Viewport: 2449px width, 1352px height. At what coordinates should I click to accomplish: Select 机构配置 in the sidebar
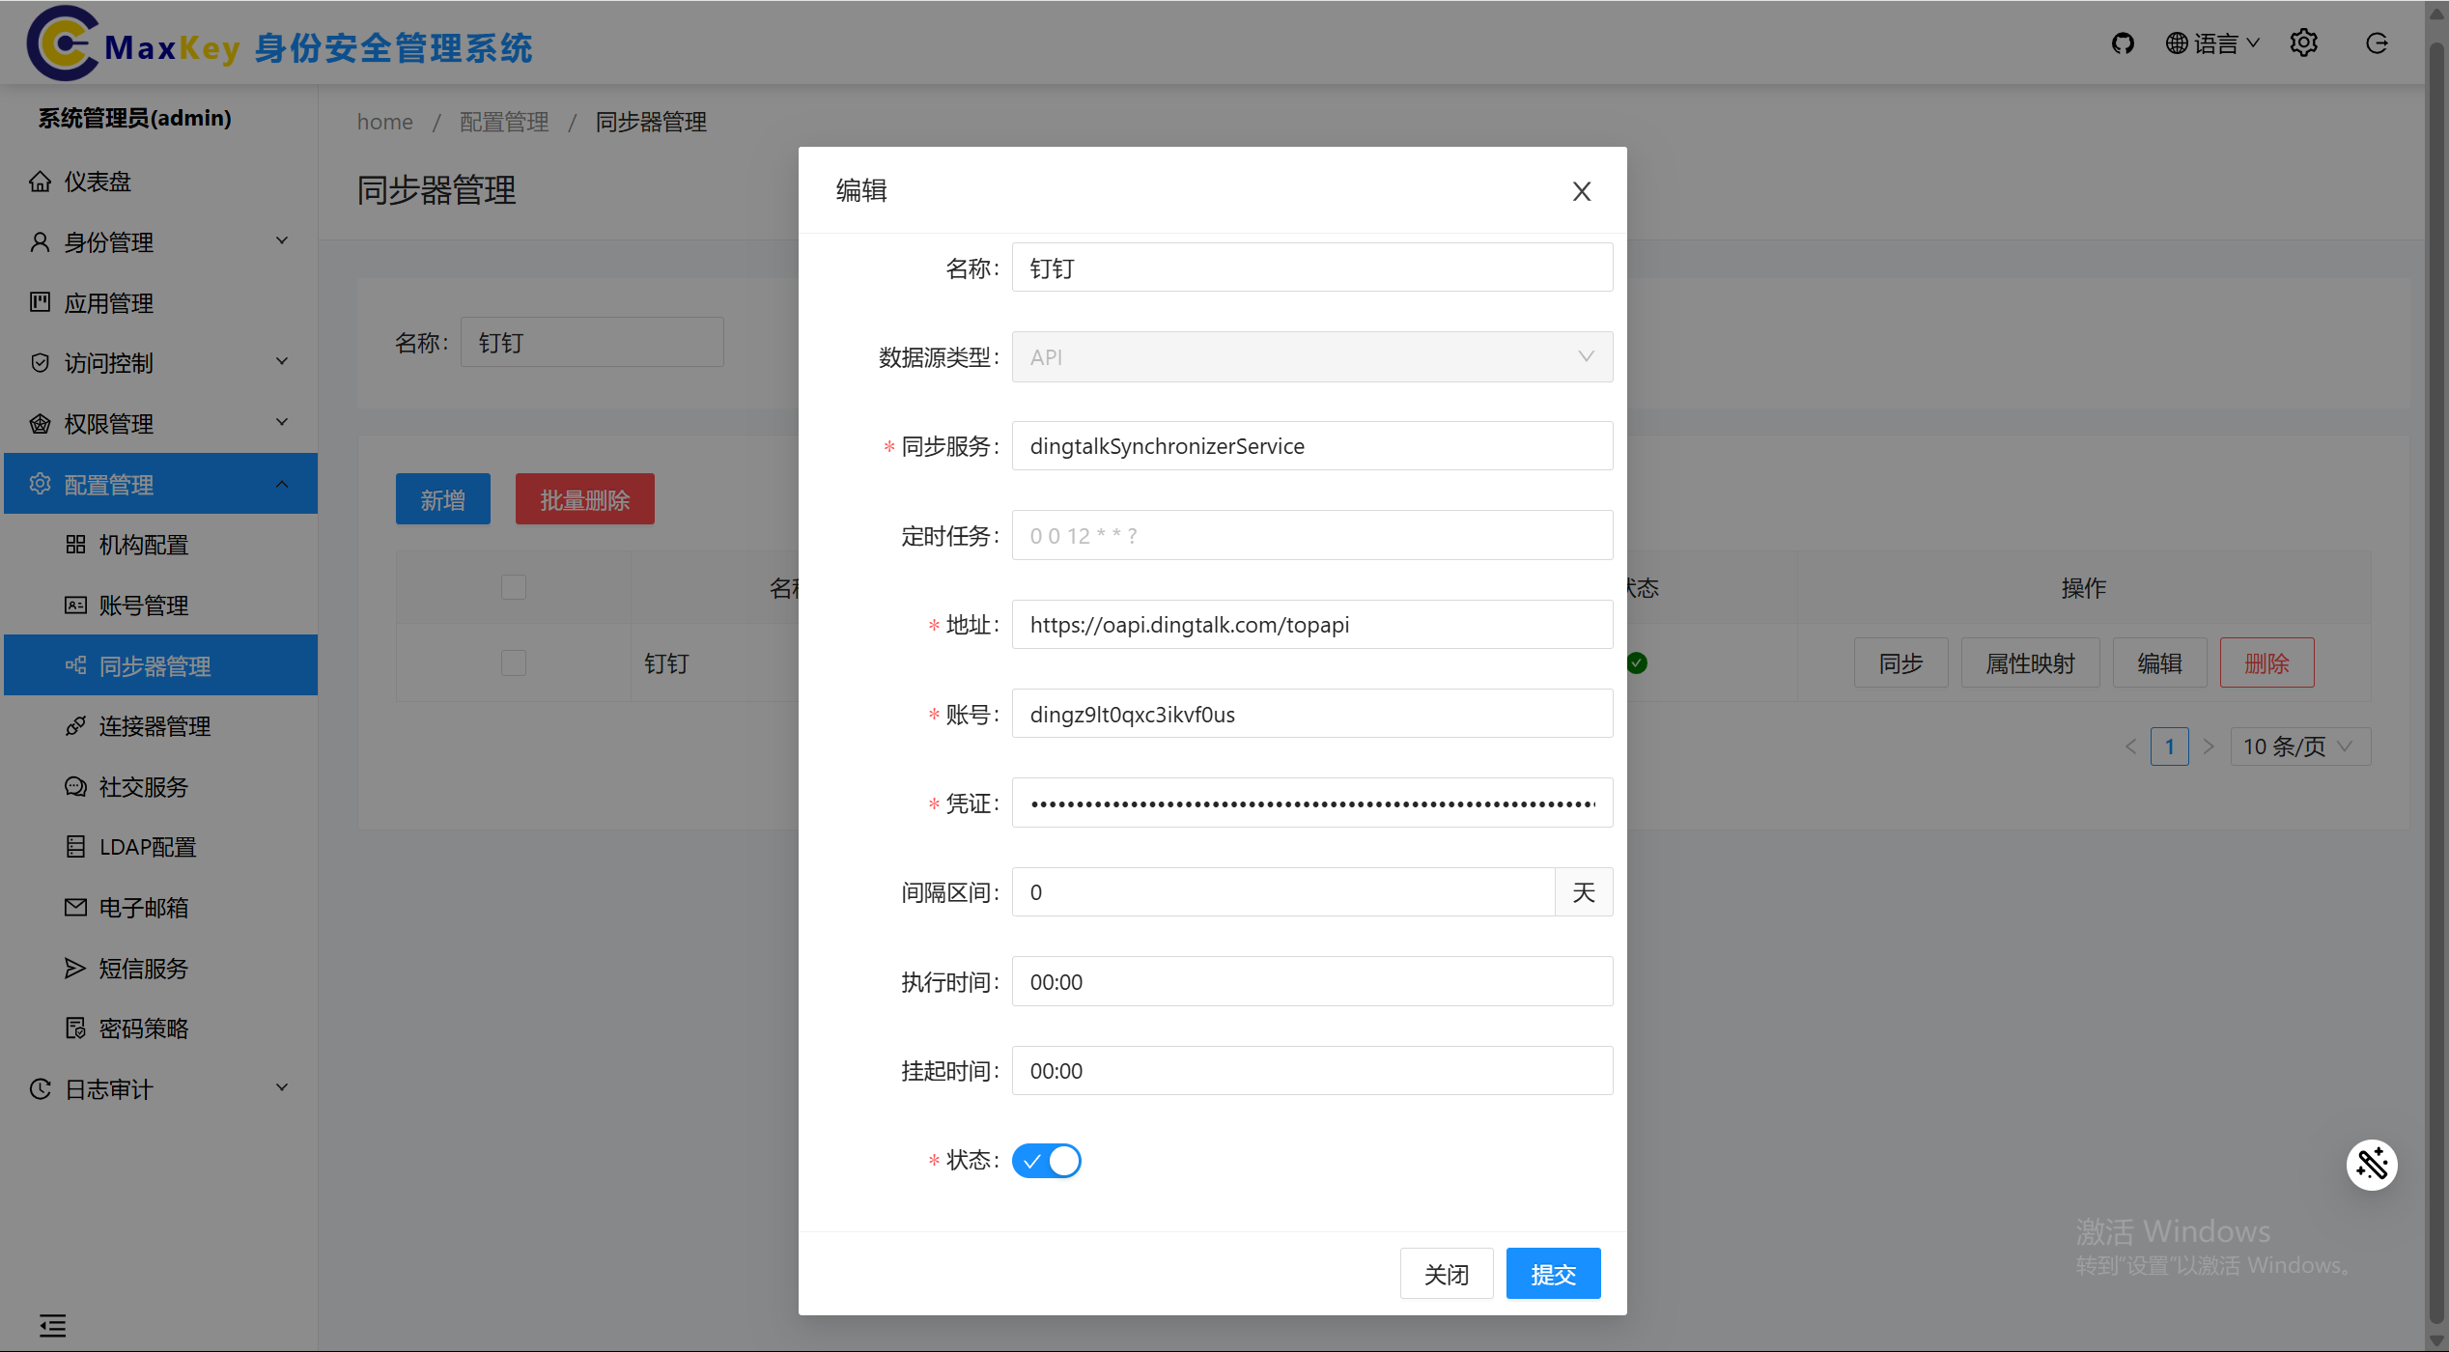click(143, 544)
